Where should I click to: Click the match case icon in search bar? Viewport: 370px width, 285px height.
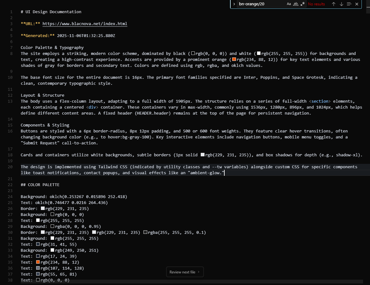coord(289,4)
